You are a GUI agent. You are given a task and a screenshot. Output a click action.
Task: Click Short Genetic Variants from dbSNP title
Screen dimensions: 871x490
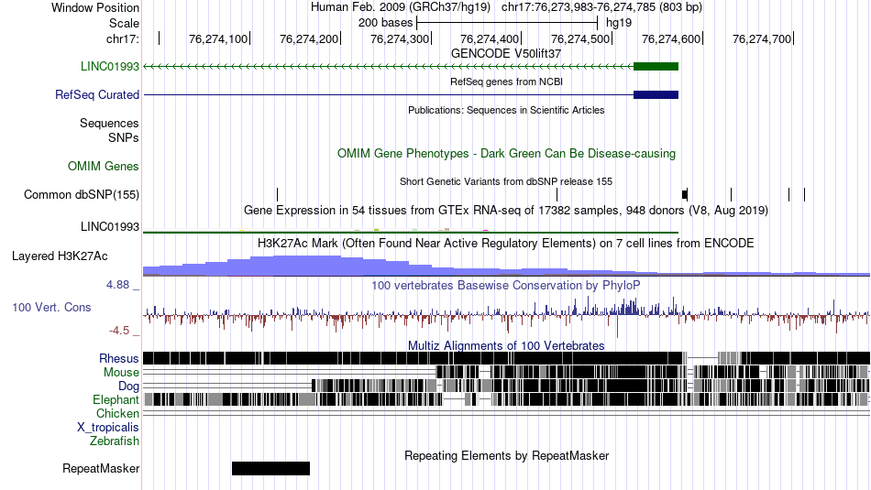click(x=506, y=182)
